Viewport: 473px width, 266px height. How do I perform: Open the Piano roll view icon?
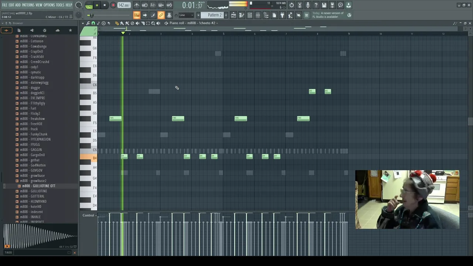pyautogui.click(x=242, y=15)
